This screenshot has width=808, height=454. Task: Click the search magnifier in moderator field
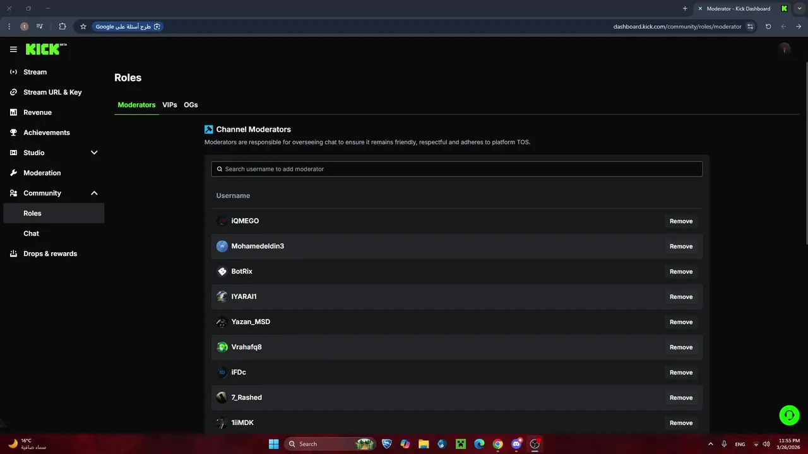pos(220,169)
